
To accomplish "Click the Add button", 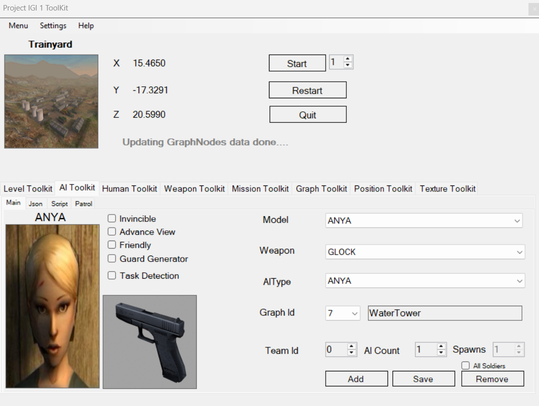I will [x=356, y=378].
